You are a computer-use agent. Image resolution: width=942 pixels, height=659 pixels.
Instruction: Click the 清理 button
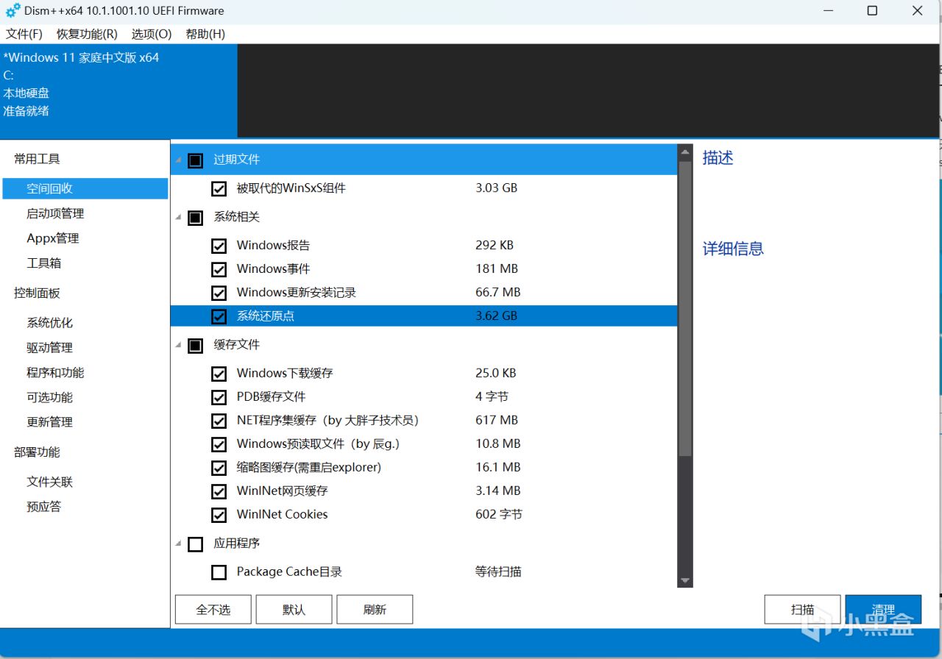883,610
